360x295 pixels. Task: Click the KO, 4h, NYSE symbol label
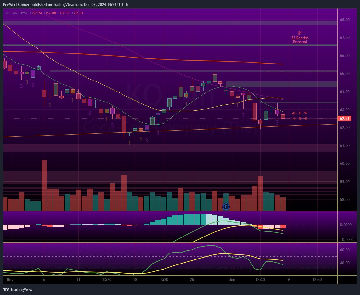point(17,13)
